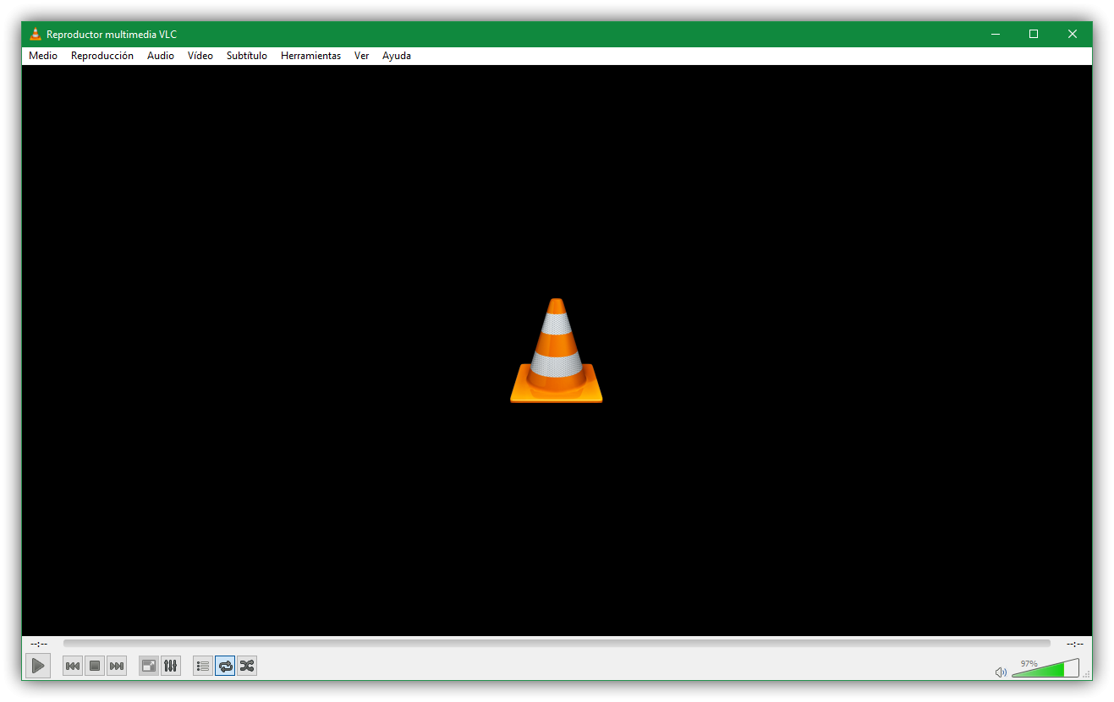The width and height of the screenshot is (1114, 702).
Task: Start playback with the Play button
Action: 38,666
